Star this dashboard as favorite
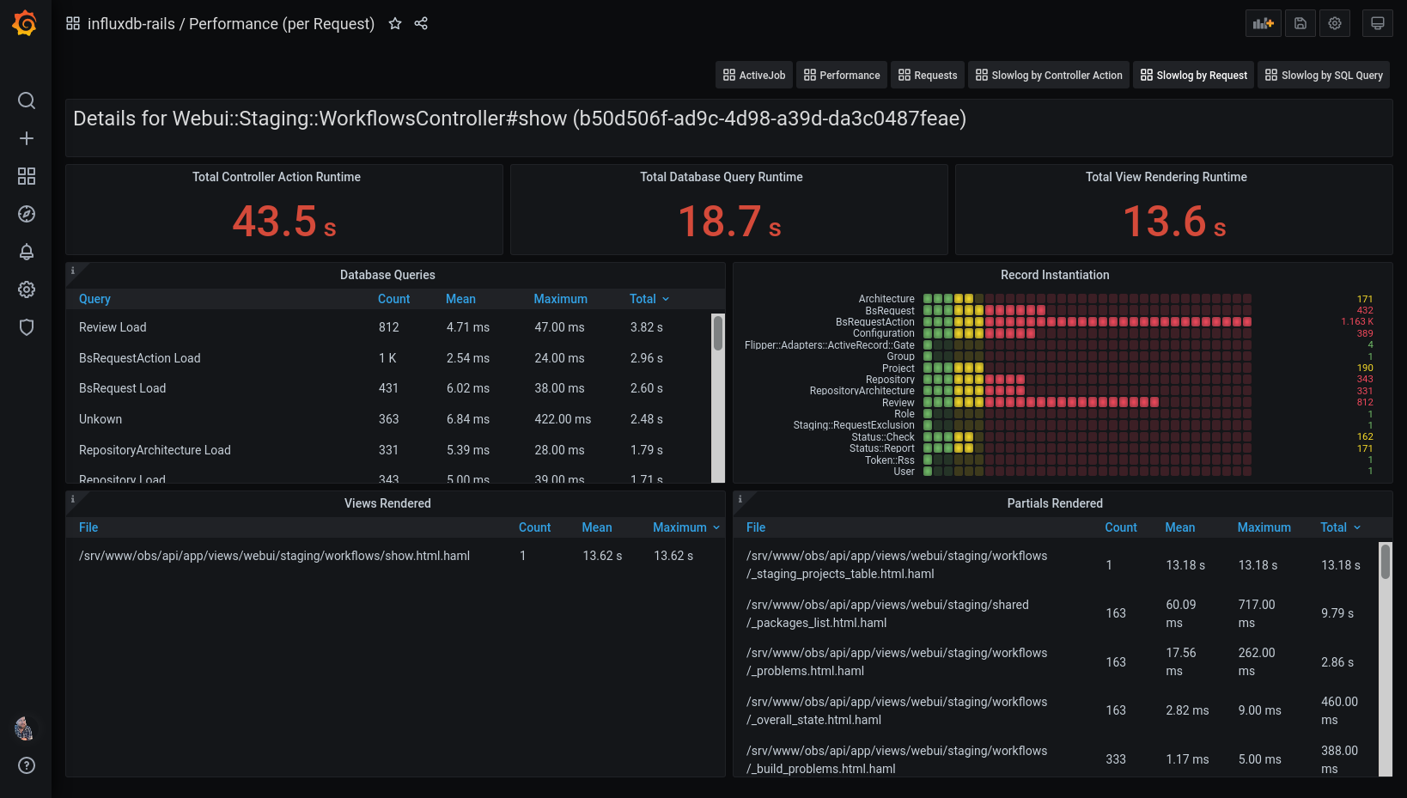This screenshot has width=1407, height=798. click(x=395, y=24)
